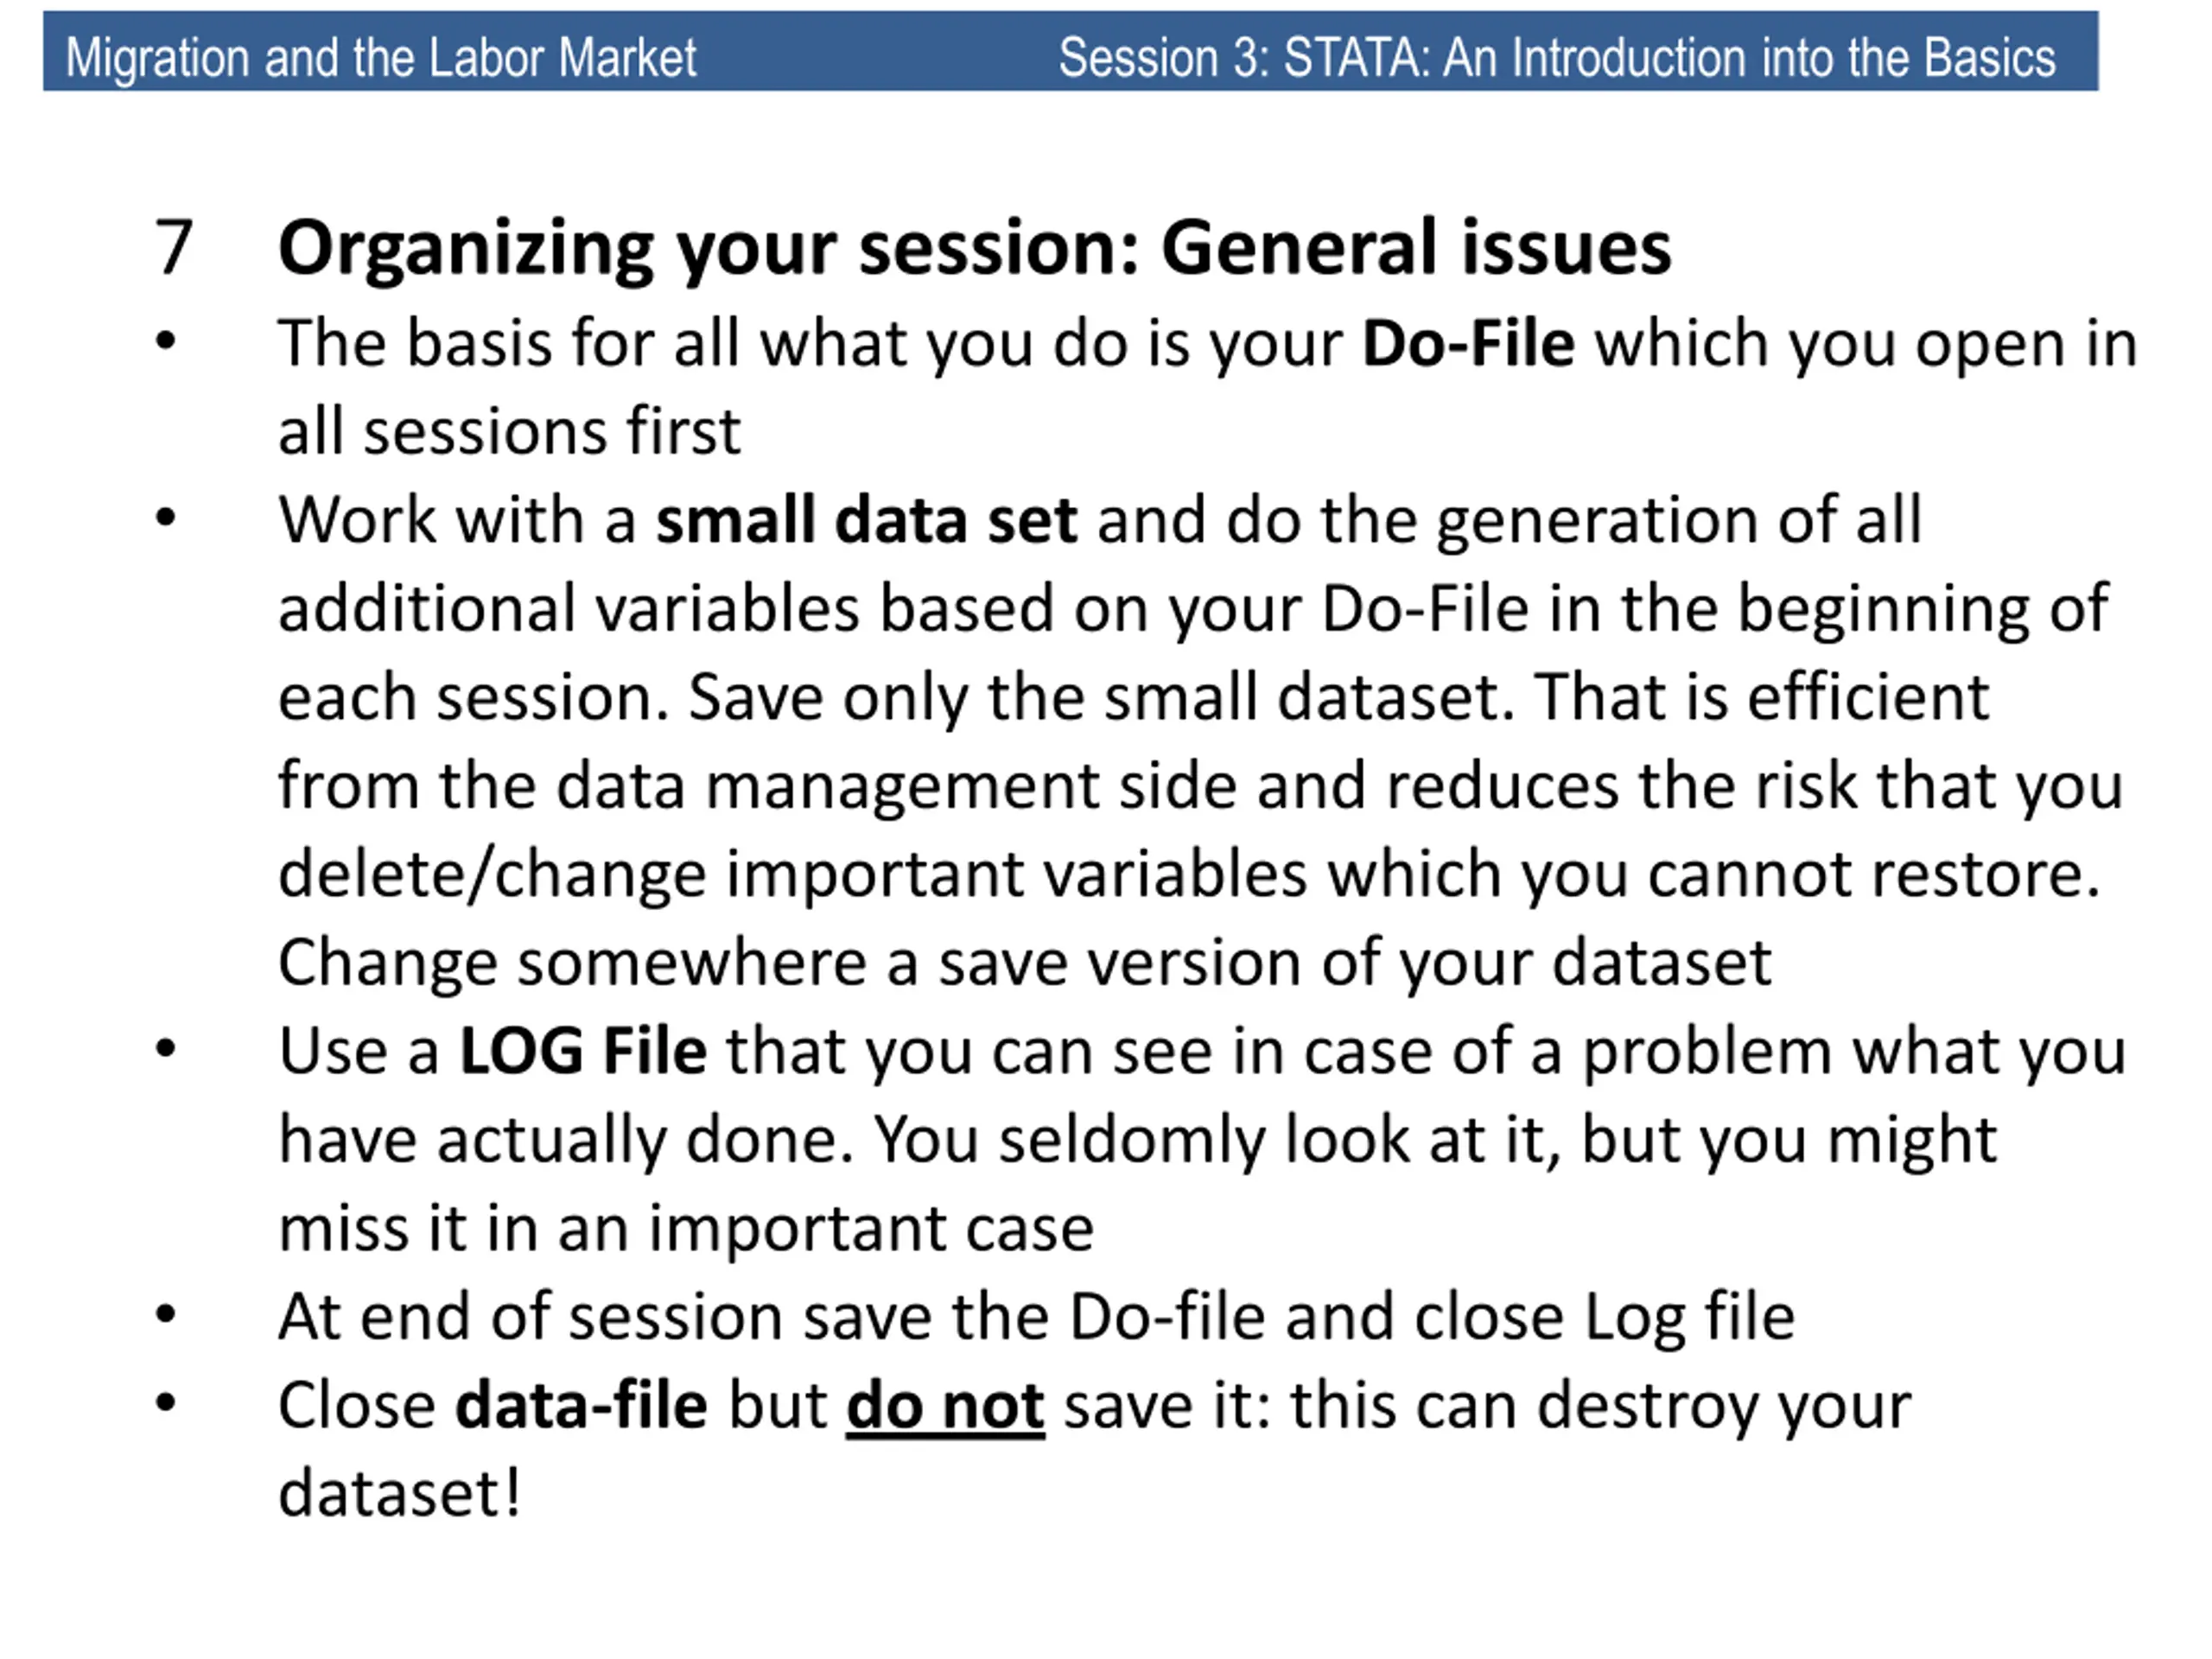
Task: Click the underlined 'do not' text
Action: (945, 1407)
